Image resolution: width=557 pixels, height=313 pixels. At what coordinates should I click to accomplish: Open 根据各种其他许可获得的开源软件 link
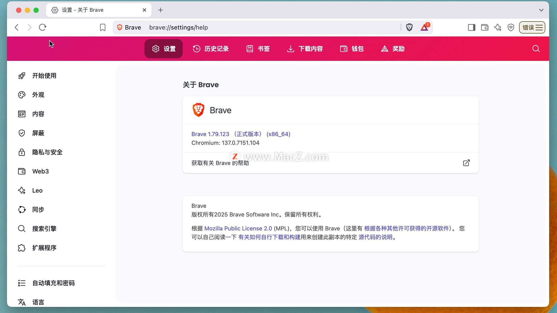[x=408, y=228]
